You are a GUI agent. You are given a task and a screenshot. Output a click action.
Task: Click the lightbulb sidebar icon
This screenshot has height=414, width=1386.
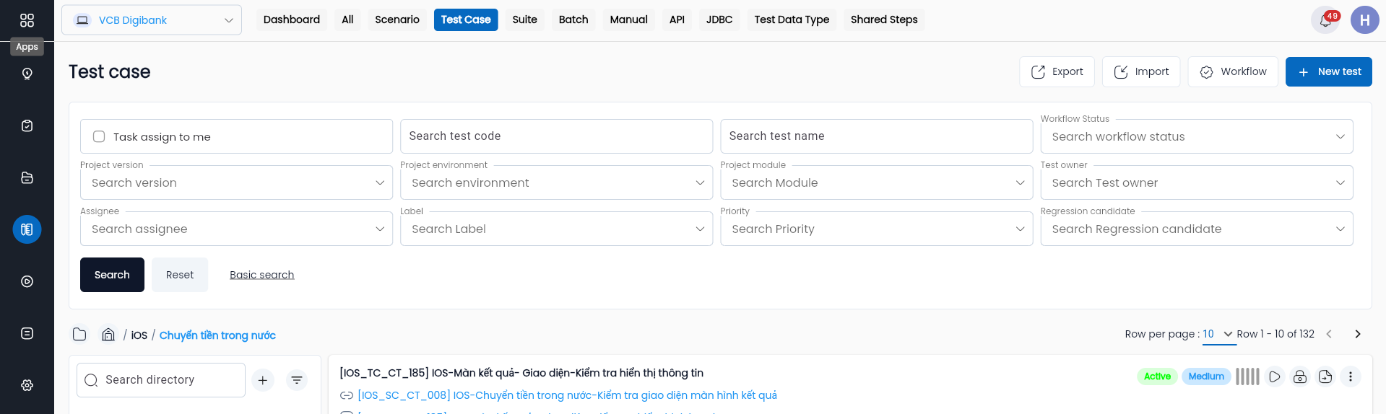point(27,74)
